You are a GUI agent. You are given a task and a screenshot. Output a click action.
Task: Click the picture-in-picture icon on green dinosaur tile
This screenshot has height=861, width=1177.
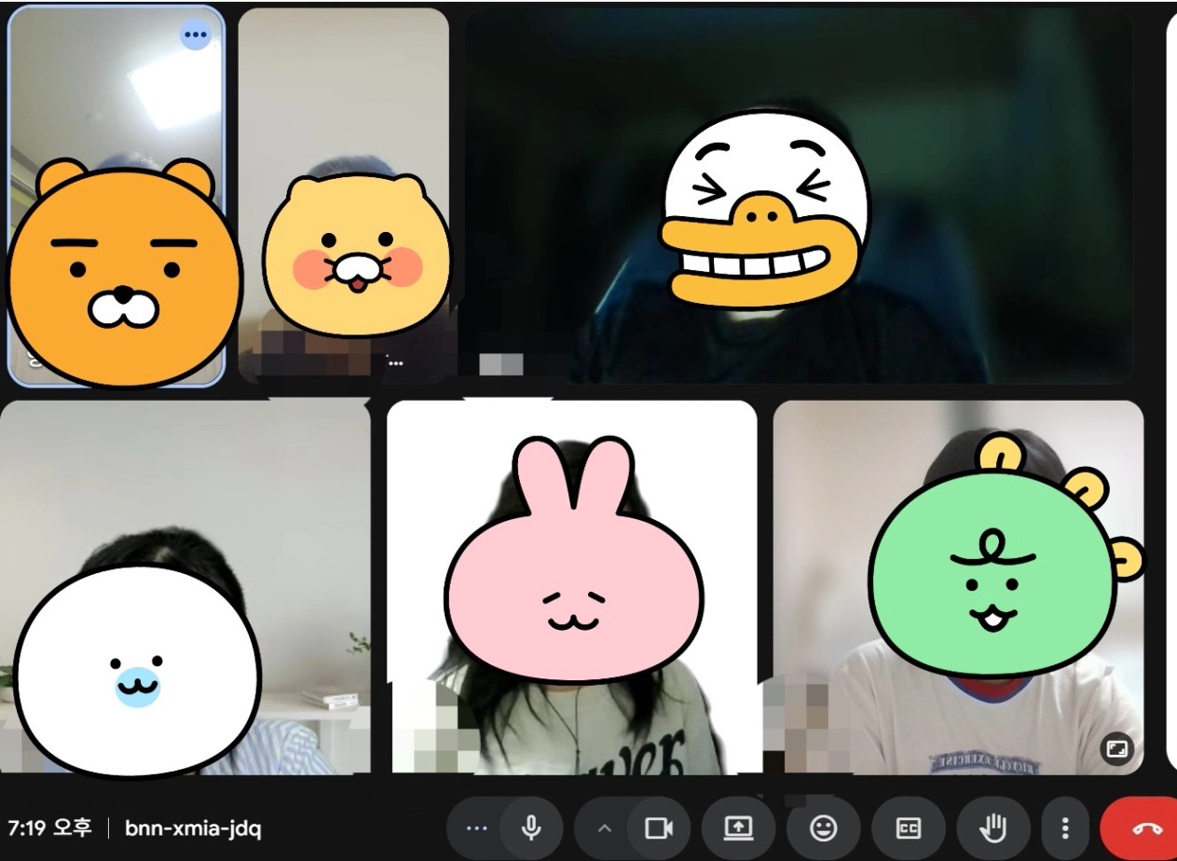tap(1115, 748)
